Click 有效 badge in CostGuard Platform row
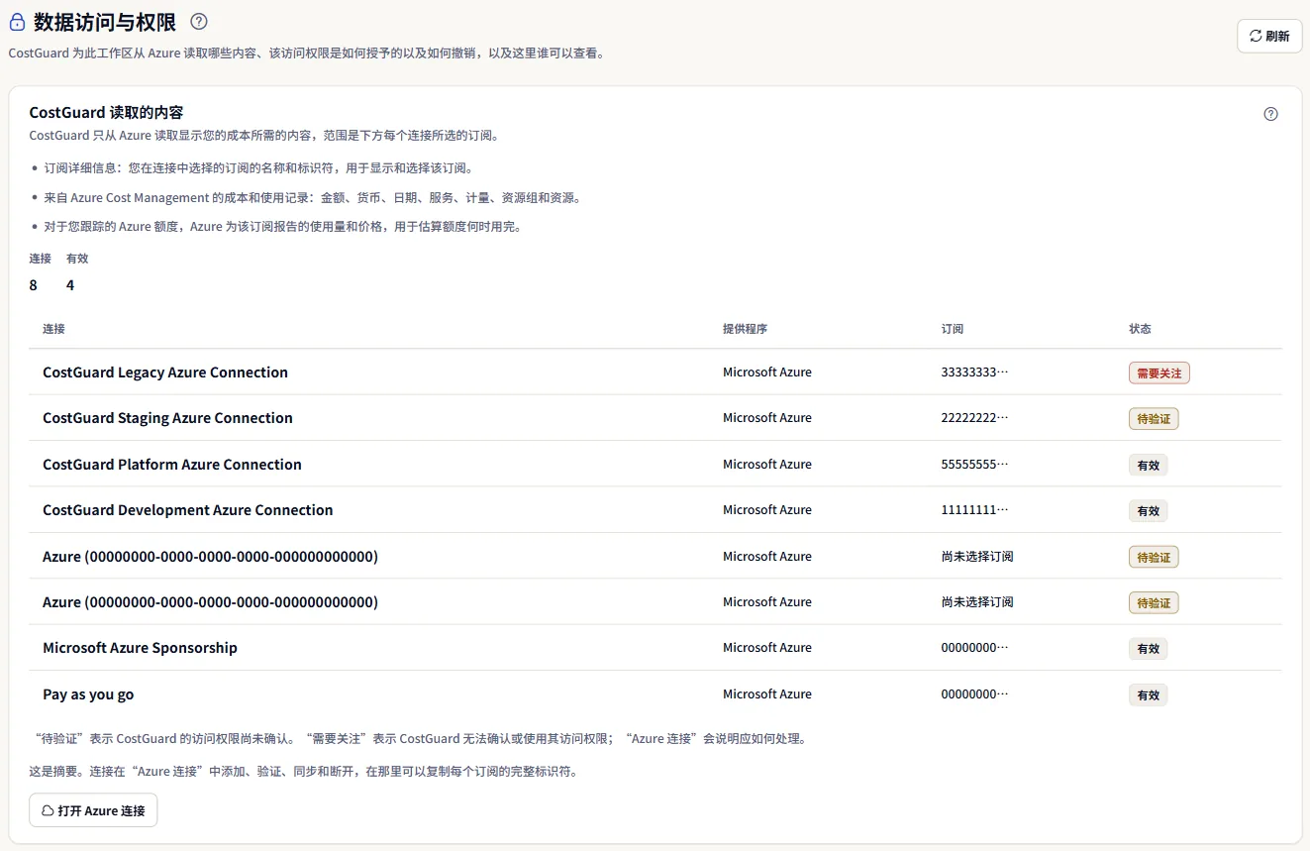The image size is (1310, 851). (x=1149, y=465)
